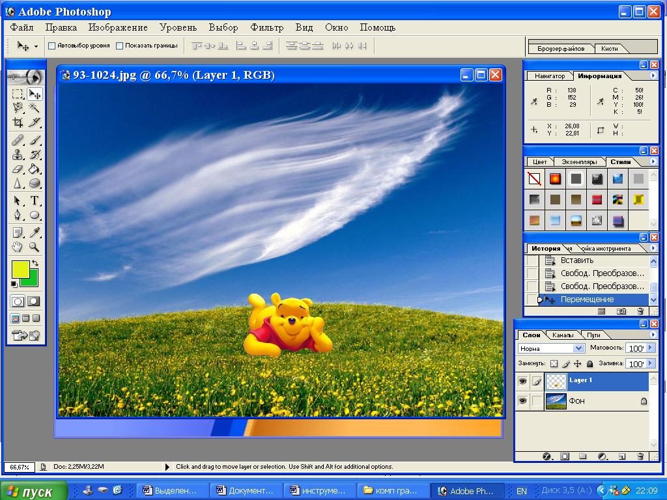Open the Изображение menu
667x500 pixels.
pos(118,27)
